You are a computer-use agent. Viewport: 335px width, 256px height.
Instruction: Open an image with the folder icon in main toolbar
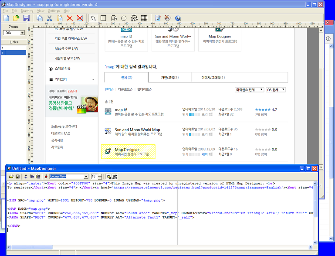[x=16, y=18]
